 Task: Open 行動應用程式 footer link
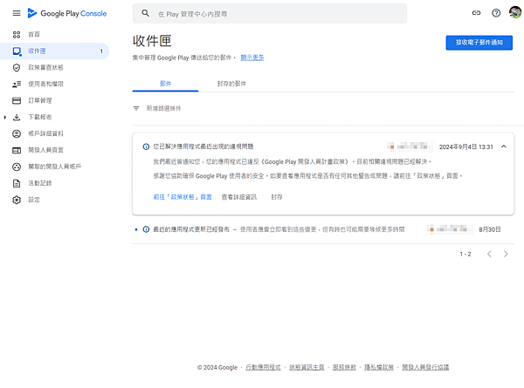(263, 367)
